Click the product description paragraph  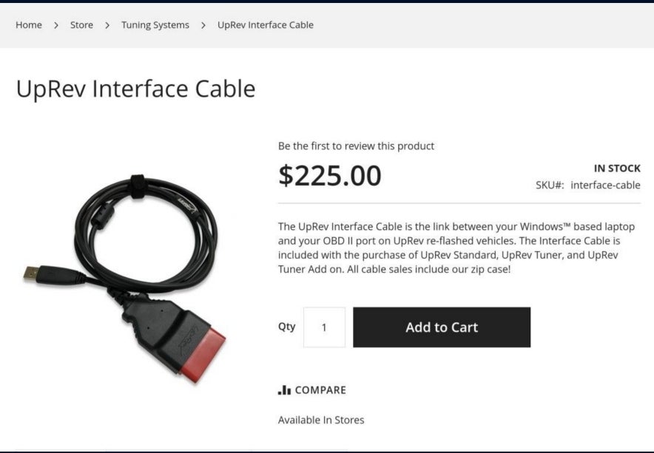tap(459, 247)
